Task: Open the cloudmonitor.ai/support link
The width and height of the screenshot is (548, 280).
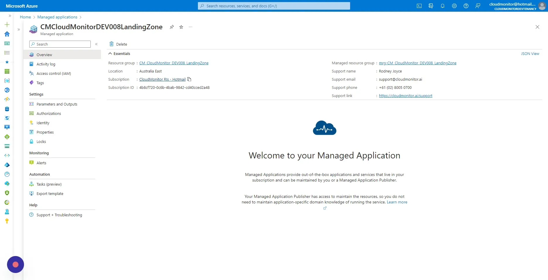Action: coord(405,96)
